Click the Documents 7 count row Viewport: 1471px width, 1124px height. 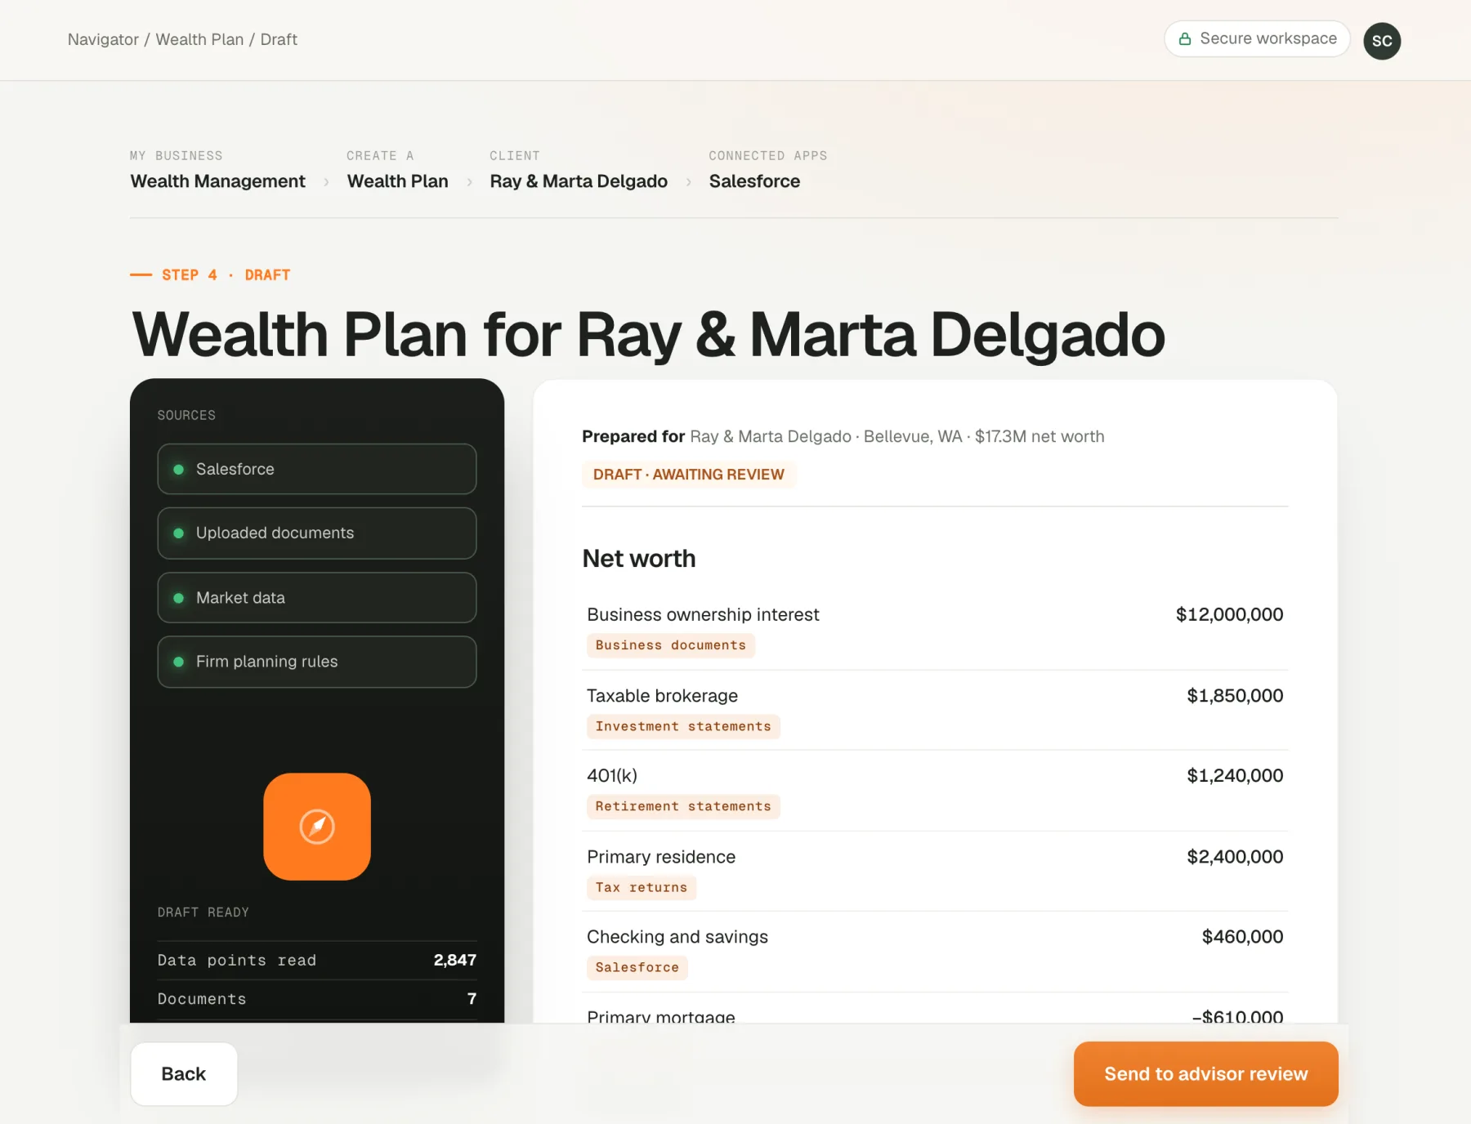tap(317, 999)
